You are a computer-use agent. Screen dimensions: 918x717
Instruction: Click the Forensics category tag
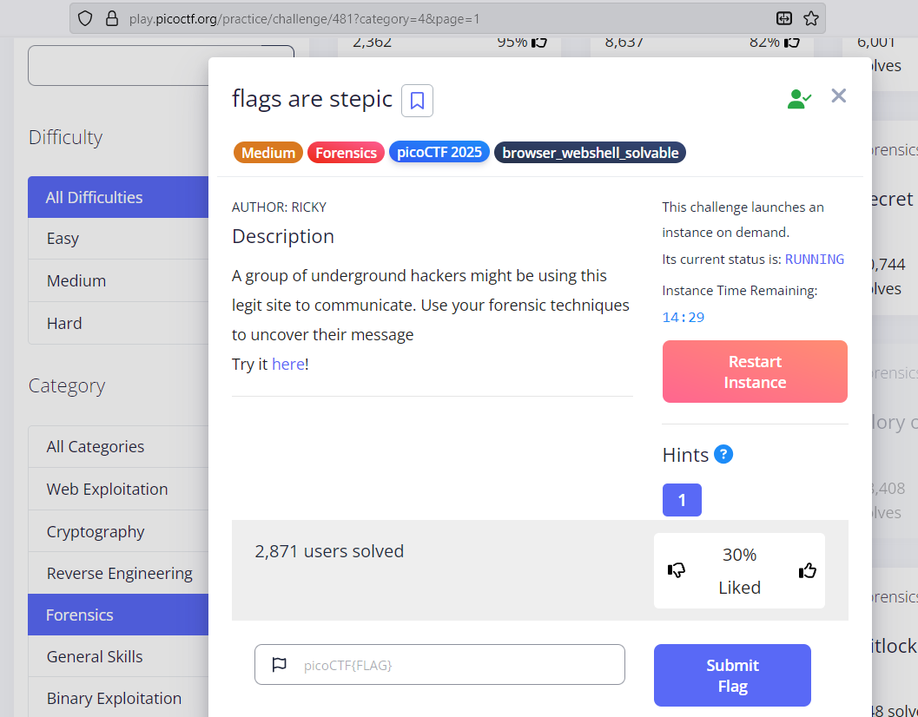coord(346,153)
